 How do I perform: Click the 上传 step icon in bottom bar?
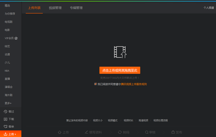pyautogui.click(x=60, y=132)
